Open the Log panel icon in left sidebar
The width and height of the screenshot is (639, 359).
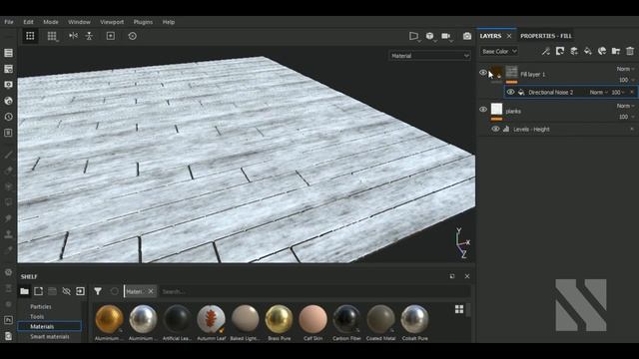click(8, 133)
